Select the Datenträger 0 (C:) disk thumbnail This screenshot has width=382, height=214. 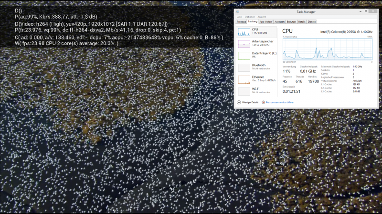[244, 56]
